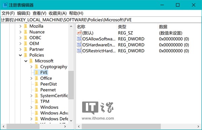This screenshot has height=130, width=202.
Task: Click the tree pane vertical scrollbar thumb
Action: (71, 85)
